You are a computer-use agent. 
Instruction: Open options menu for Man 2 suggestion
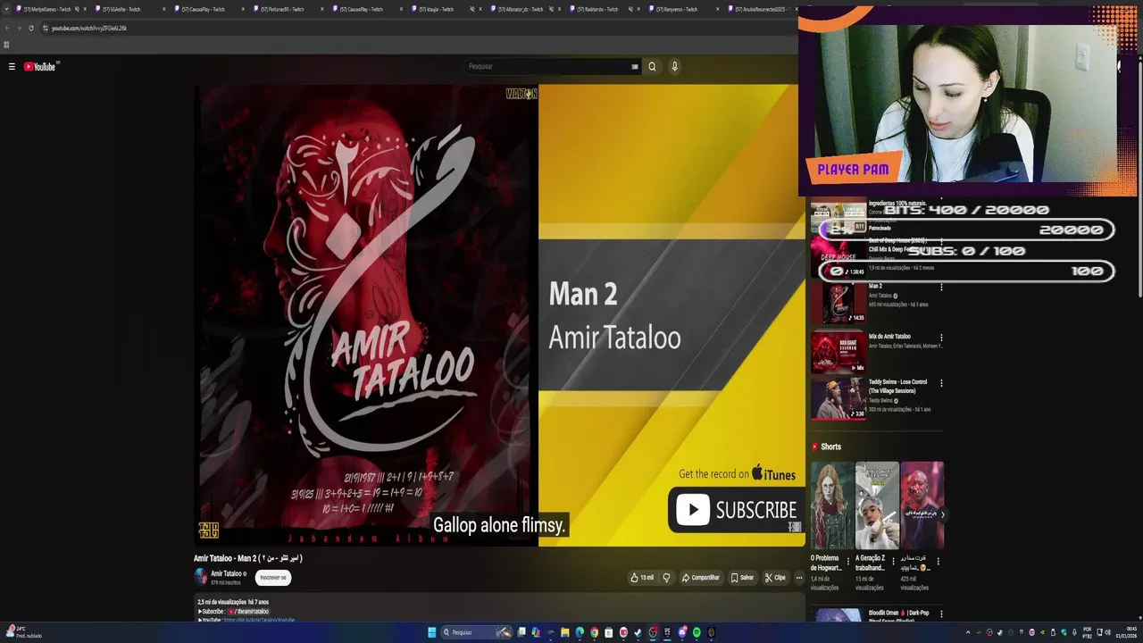pos(941,288)
